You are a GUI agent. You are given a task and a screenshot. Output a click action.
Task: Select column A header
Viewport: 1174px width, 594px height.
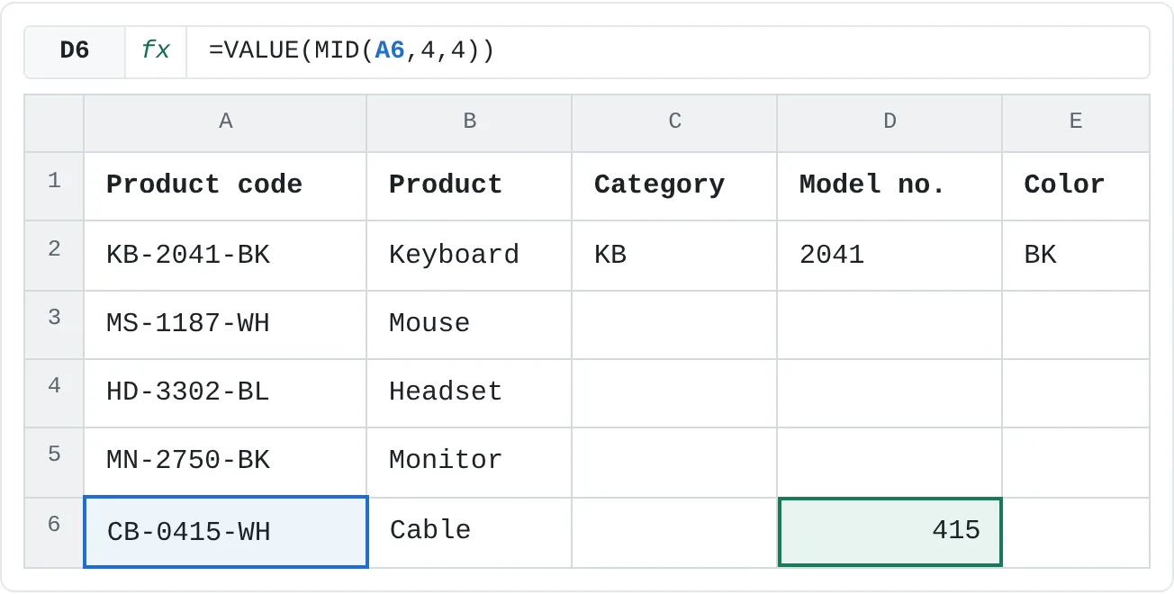pos(225,122)
